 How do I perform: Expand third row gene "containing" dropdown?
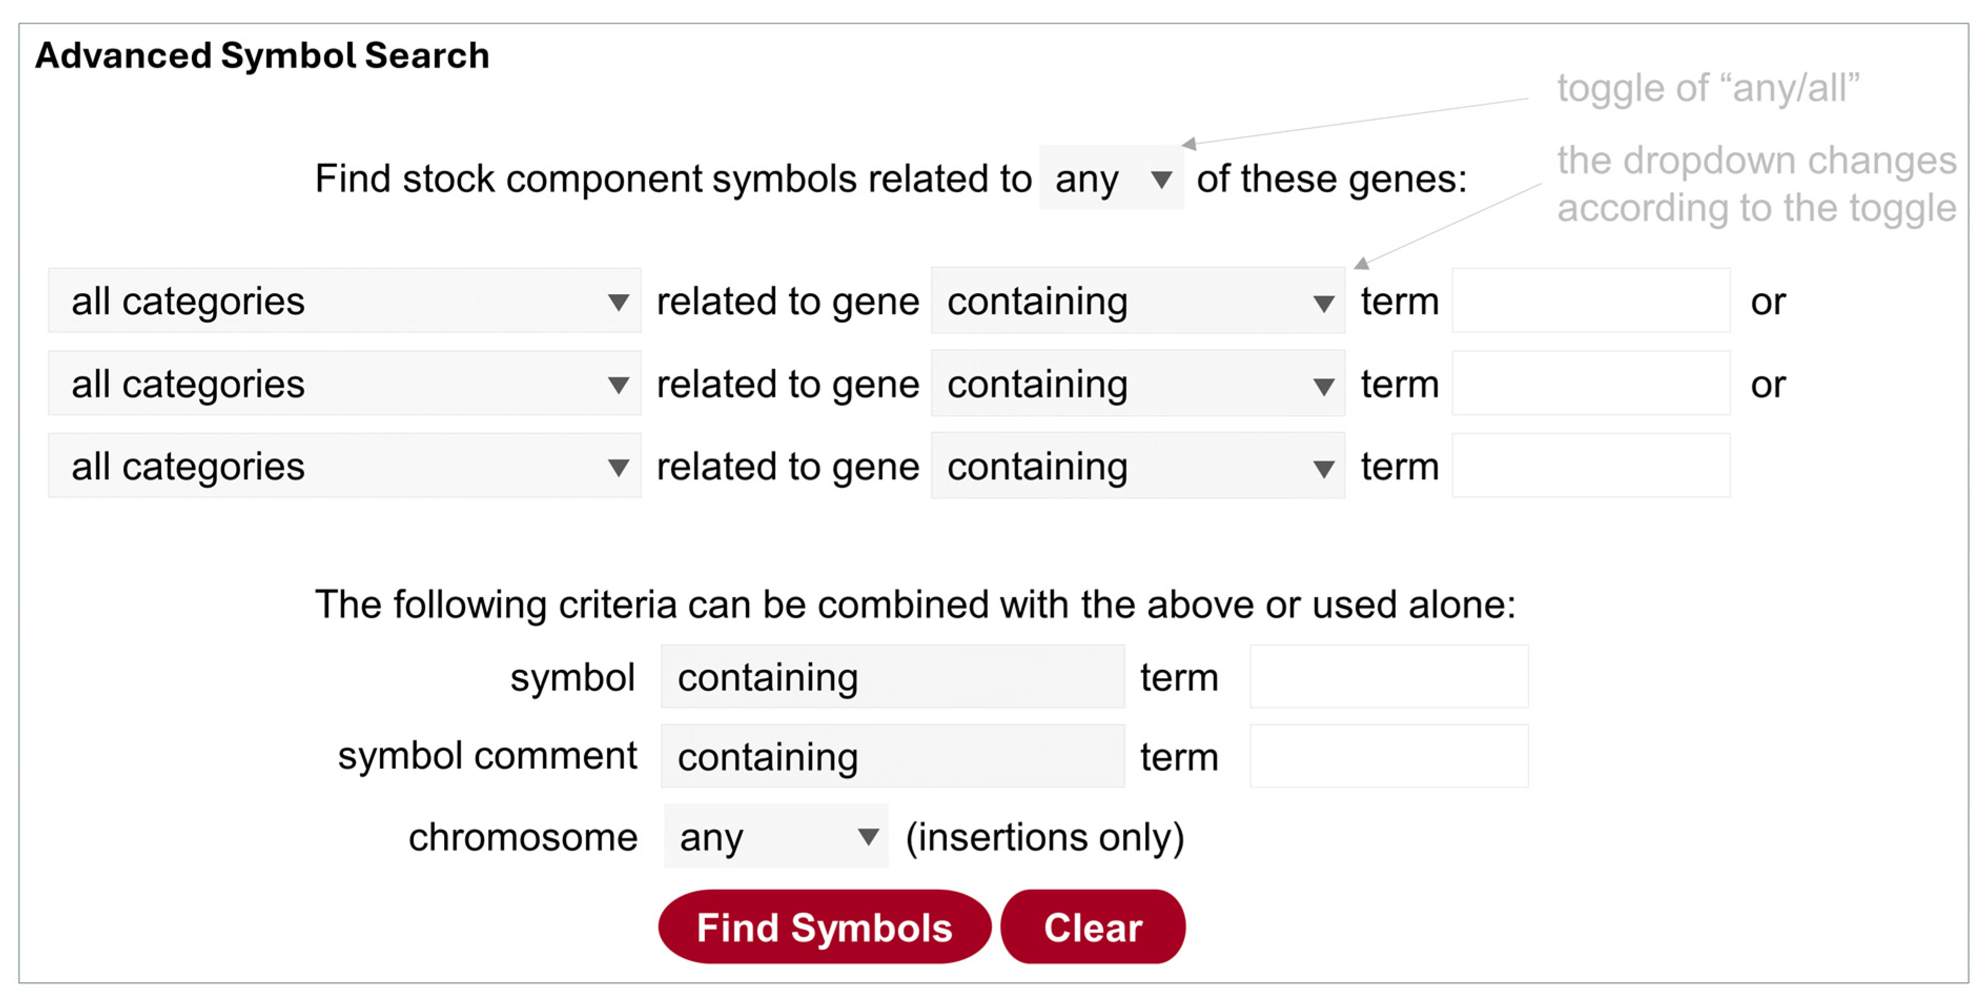click(1136, 466)
